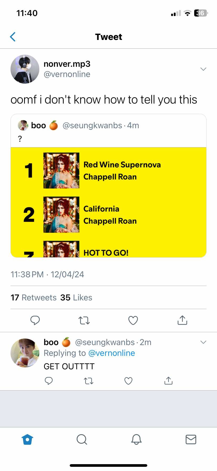Reply to boo's GET OUTTTT comment
The image size is (217, 471).
tap(49, 381)
